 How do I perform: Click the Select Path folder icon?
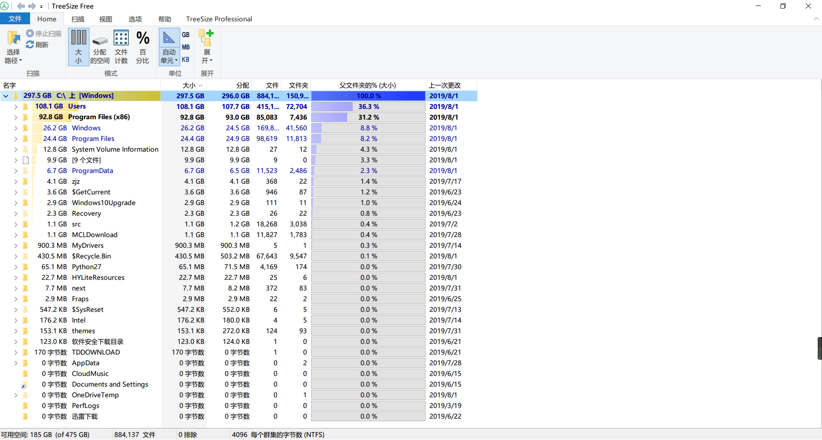13,38
